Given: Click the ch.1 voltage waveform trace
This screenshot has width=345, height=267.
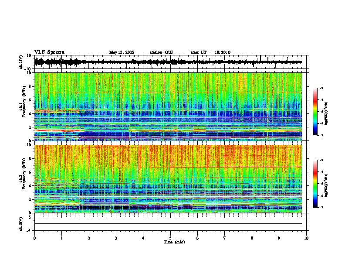Looking at the screenshot, I should pyautogui.click(x=168, y=62).
